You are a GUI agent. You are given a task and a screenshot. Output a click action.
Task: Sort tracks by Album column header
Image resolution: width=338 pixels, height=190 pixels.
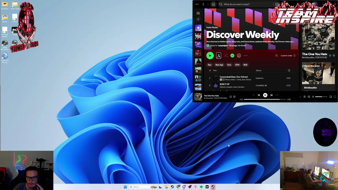(259, 70)
